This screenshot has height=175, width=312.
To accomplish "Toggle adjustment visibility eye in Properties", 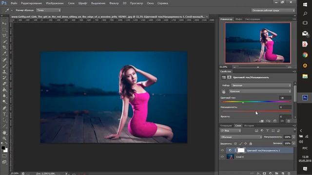I will click(282, 121).
